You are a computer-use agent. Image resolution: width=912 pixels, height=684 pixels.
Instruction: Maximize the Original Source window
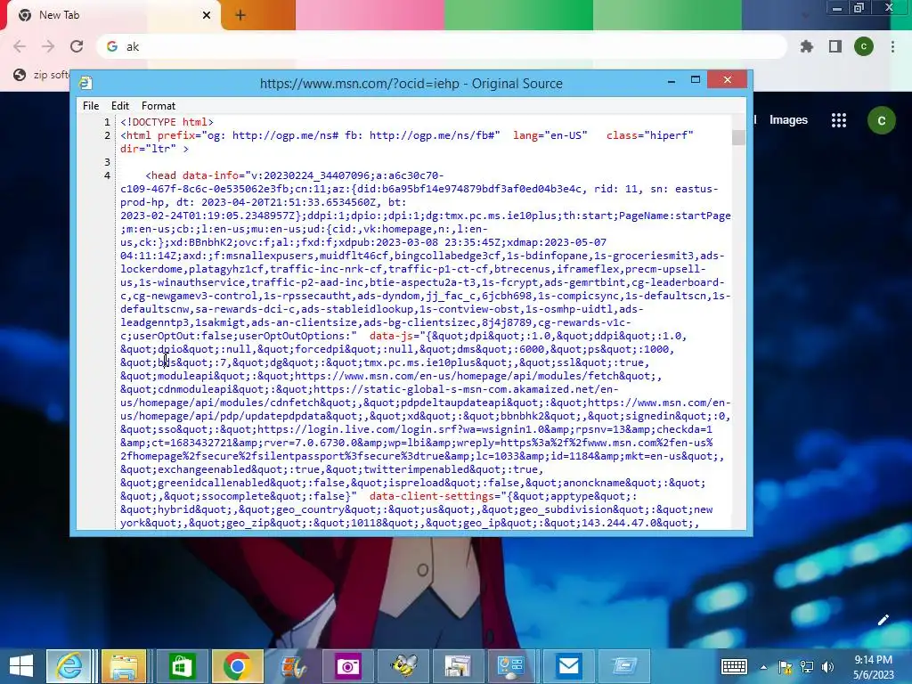(x=695, y=79)
